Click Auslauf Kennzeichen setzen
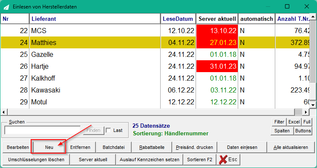The height and width of the screenshot is (168, 317). pos(150,160)
